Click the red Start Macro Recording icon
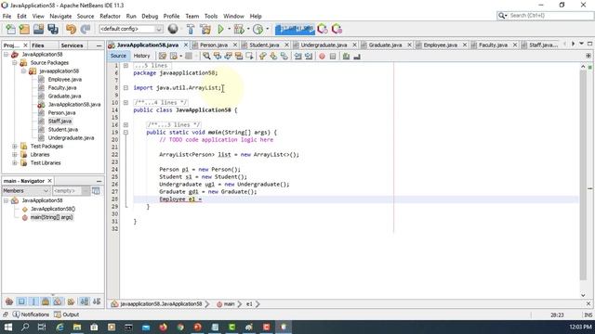Image resolution: width=595 pixels, height=334 pixels. coord(322,56)
